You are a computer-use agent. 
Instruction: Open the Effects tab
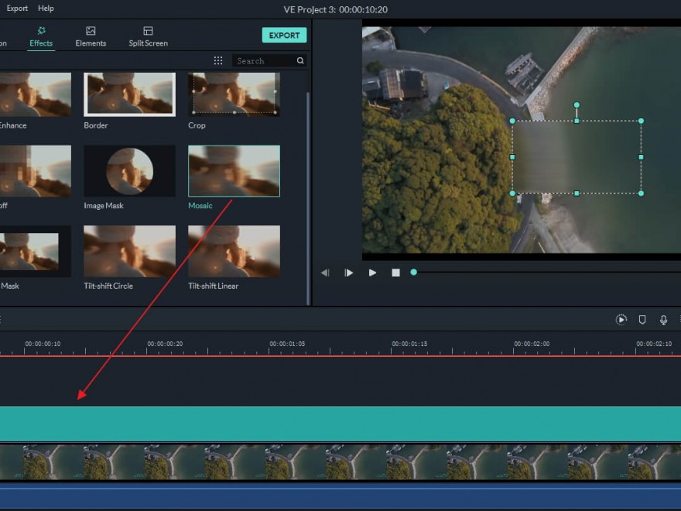[41, 36]
